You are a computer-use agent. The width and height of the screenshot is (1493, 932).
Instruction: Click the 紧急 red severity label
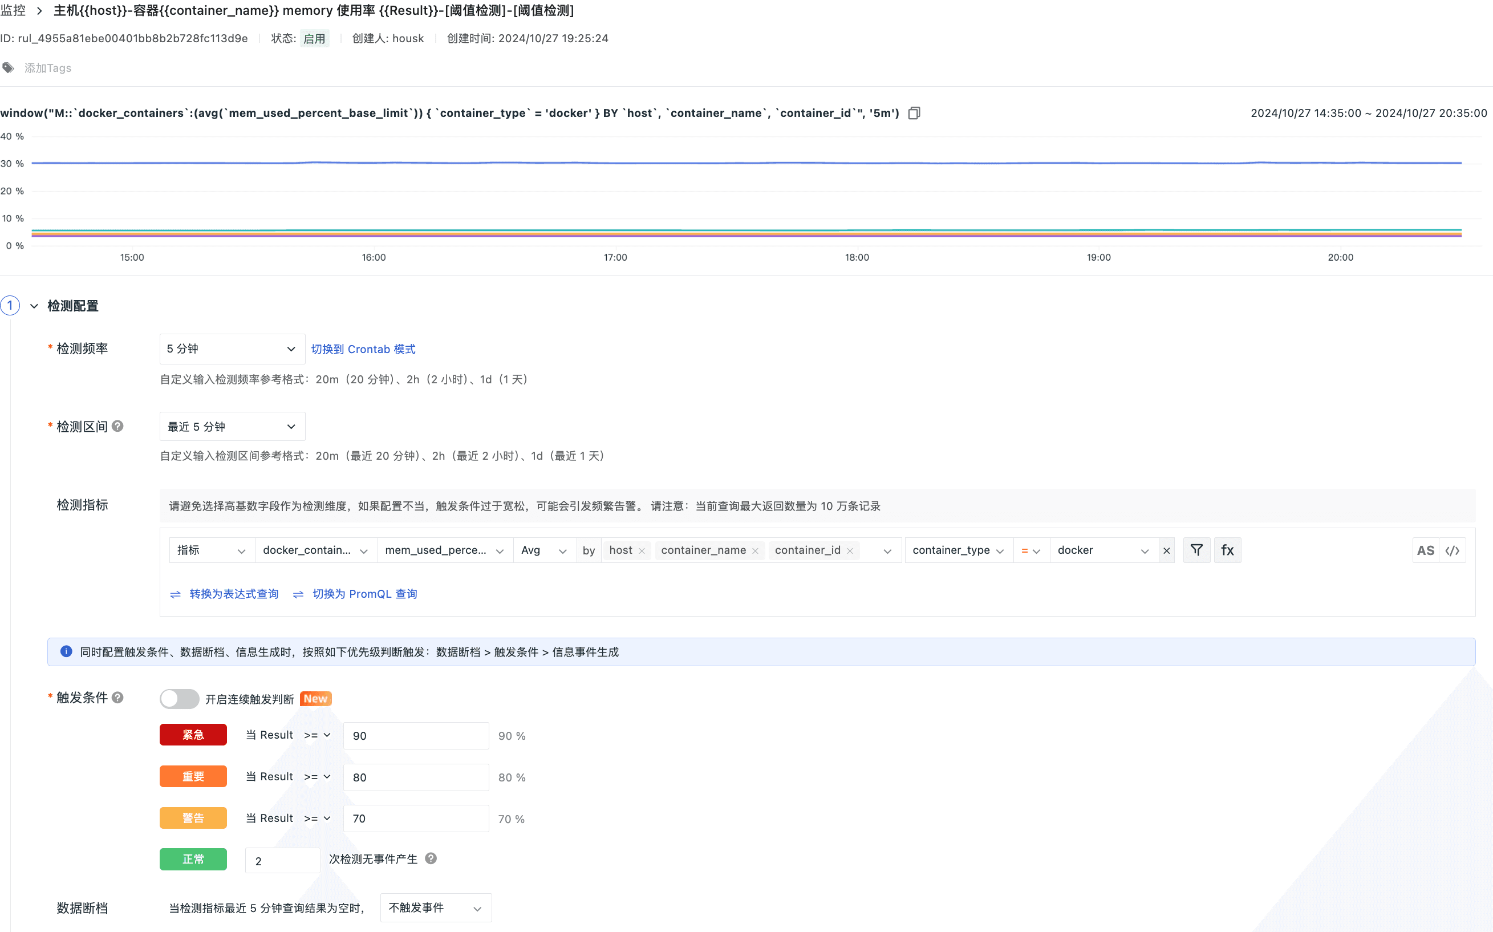(193, 735)
